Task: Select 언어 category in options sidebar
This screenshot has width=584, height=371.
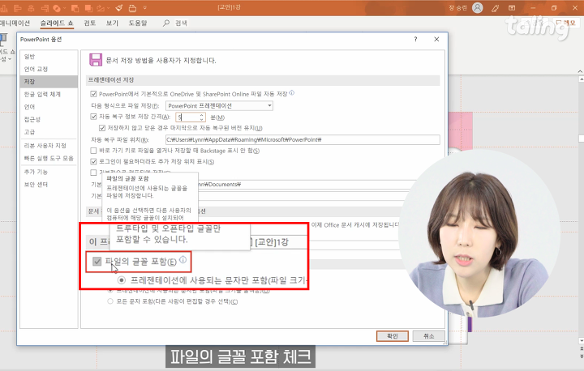Action: [49, 107]
